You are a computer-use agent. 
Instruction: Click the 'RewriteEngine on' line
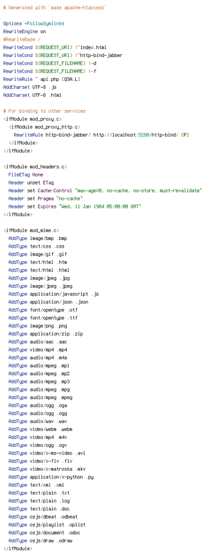click(24, 31)
